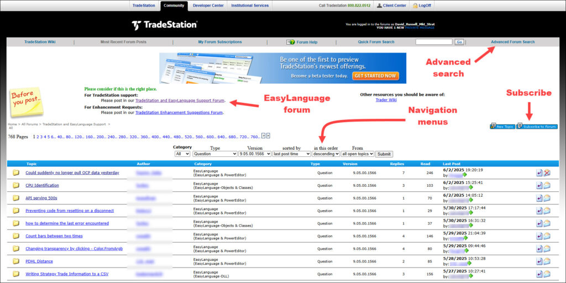The height and width of the screenshot is (283, 566).
Task: Click Subscribe to Forum button
Action: tap(537, 127)
